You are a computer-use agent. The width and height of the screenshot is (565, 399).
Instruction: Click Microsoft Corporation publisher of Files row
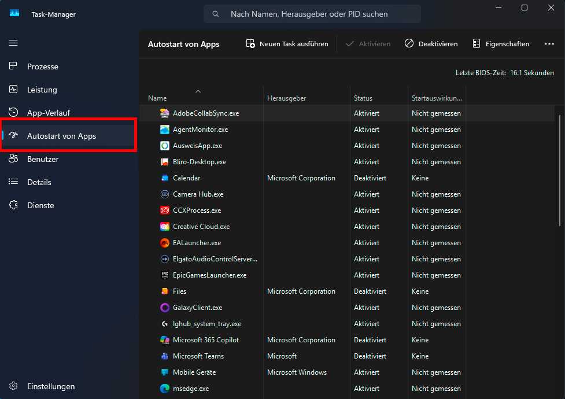[301, 291]
